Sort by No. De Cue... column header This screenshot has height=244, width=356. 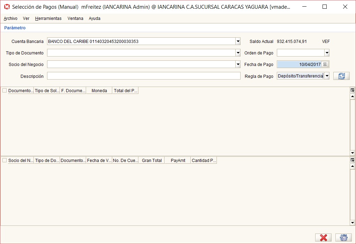(125, 160)
